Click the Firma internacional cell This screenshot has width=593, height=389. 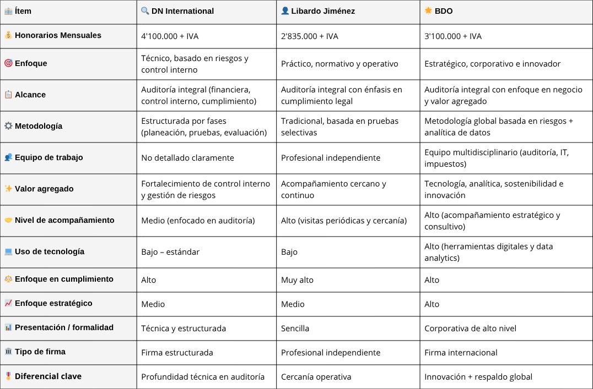(x=506, y=352)
